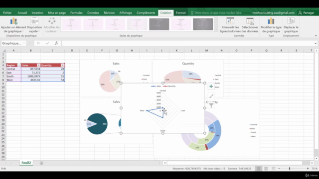319x179 pixels.
Task: Open the chart styles brush button
Action: pyautogui.click(x=211, y=96)
